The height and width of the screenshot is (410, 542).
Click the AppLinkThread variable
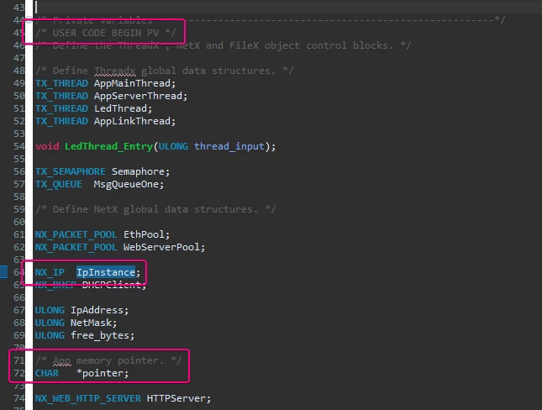tap(132, 121)
